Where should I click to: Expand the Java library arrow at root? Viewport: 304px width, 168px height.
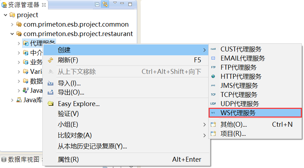[12, 100]
